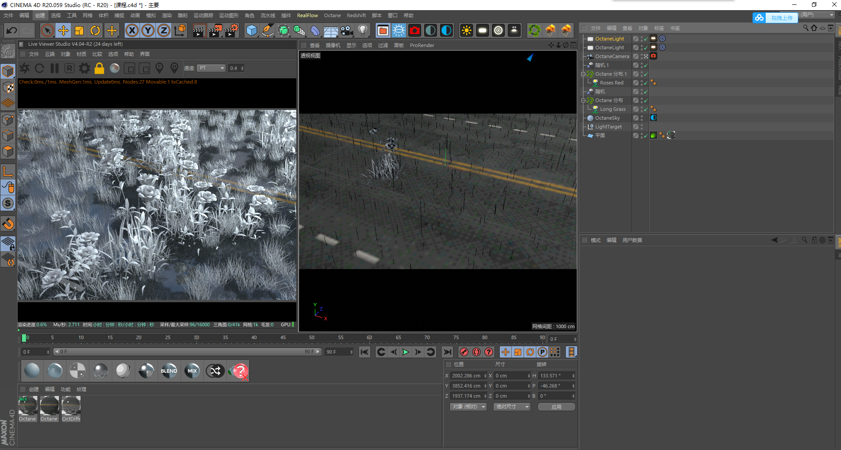Image resolution: width=841 pixels, height=450 pixels.
Task: Toggle visibility dots of LightTarget
Action: pyautogui.click(x=642, y=127)
